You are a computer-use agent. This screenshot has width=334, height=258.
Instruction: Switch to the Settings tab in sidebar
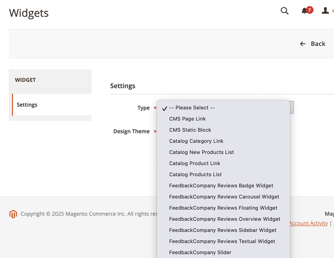(x=51, y=105)
